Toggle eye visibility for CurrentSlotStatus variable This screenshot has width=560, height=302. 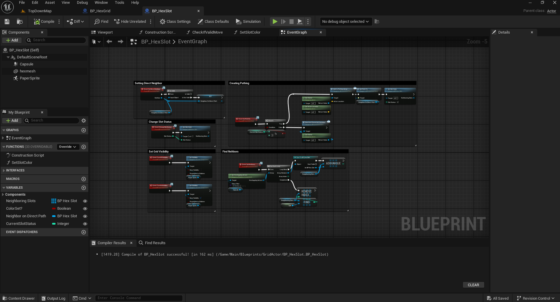[x=85, y=224]
